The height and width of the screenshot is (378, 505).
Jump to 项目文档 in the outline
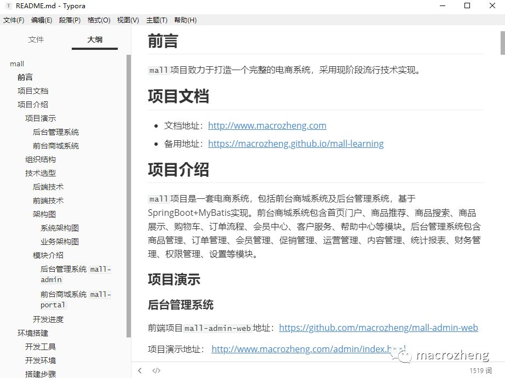coord(33,91)
